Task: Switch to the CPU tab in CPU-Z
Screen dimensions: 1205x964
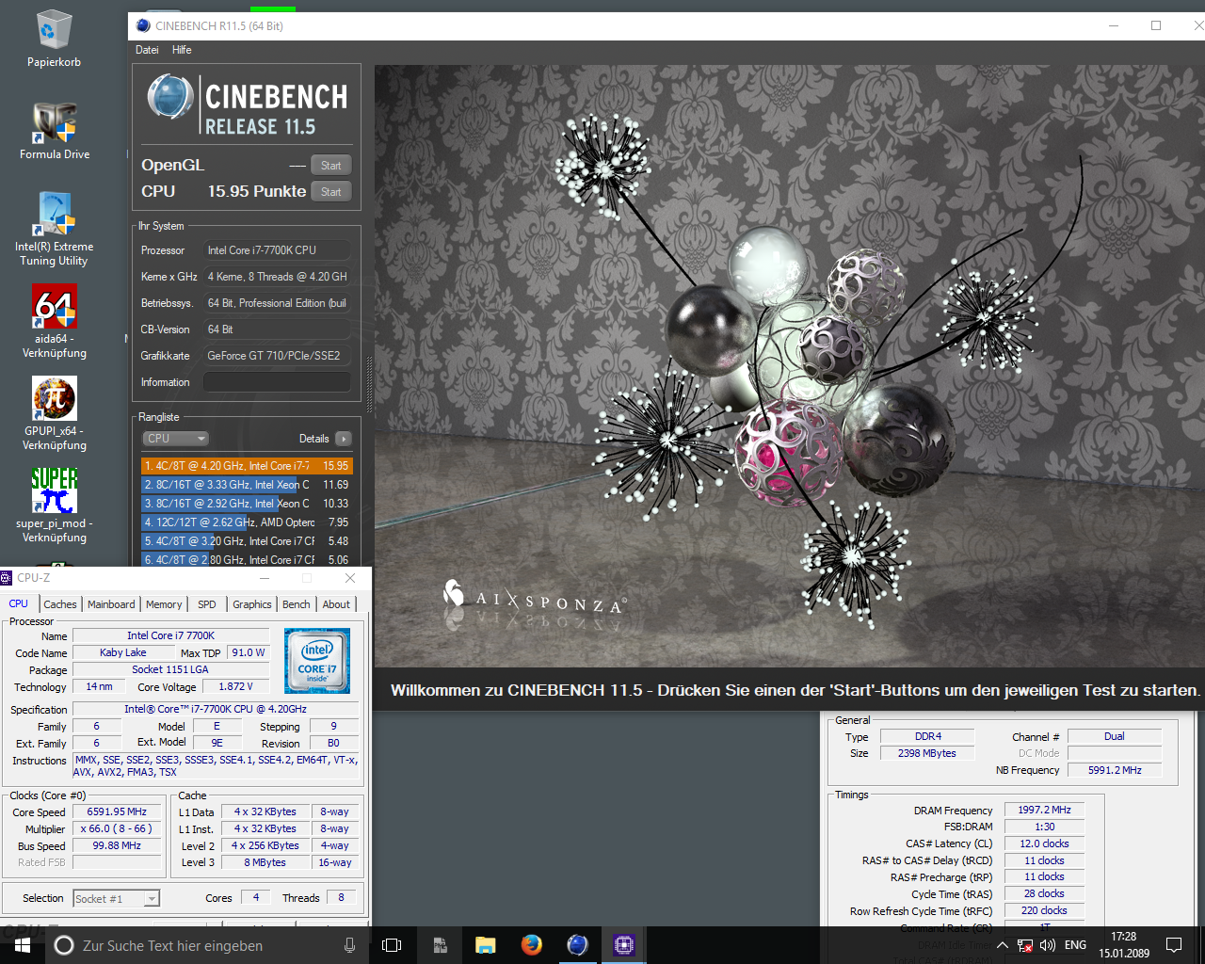Action: (19, 604)
